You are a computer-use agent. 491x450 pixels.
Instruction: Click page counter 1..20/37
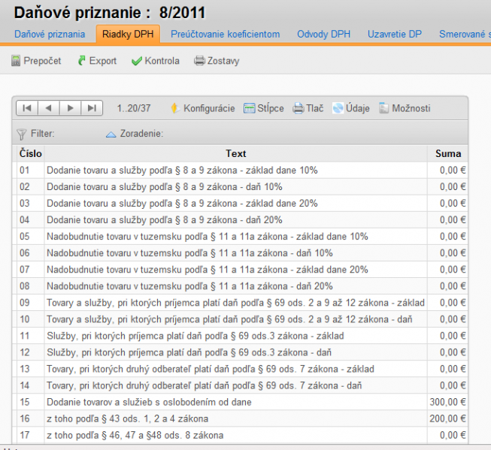134,108
